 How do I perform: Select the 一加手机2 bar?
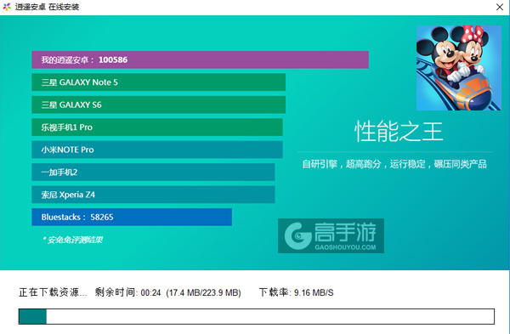[153, 172]
